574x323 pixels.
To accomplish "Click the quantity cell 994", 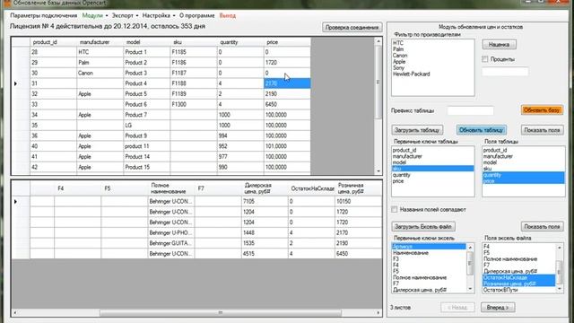I will click(240, 135).
